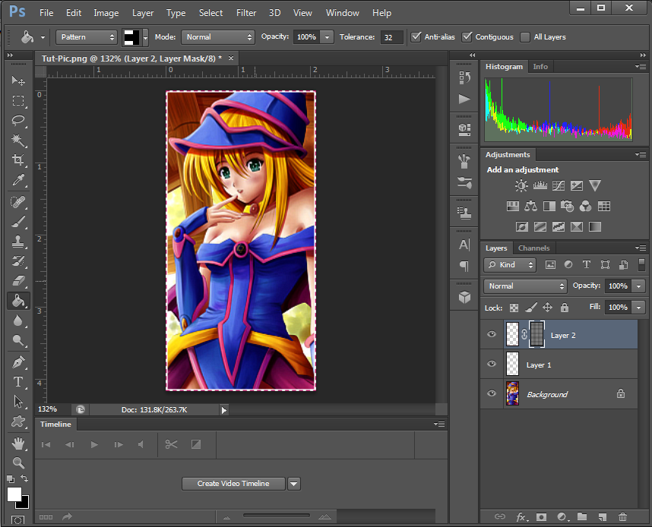Select the Dodge tool
This screenshot has width=652, height=527.
(18, 340)
